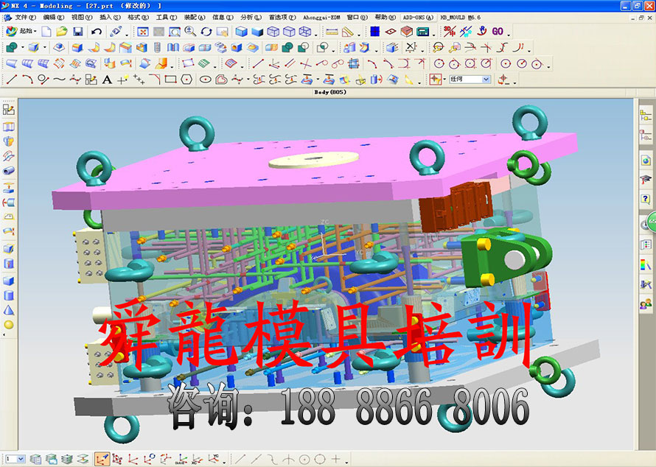The width and height of the screenshot is (656, 467).
Task: Toggle the shaded with edges display mode
Action: pyautogui.click(x=241, y=32)
